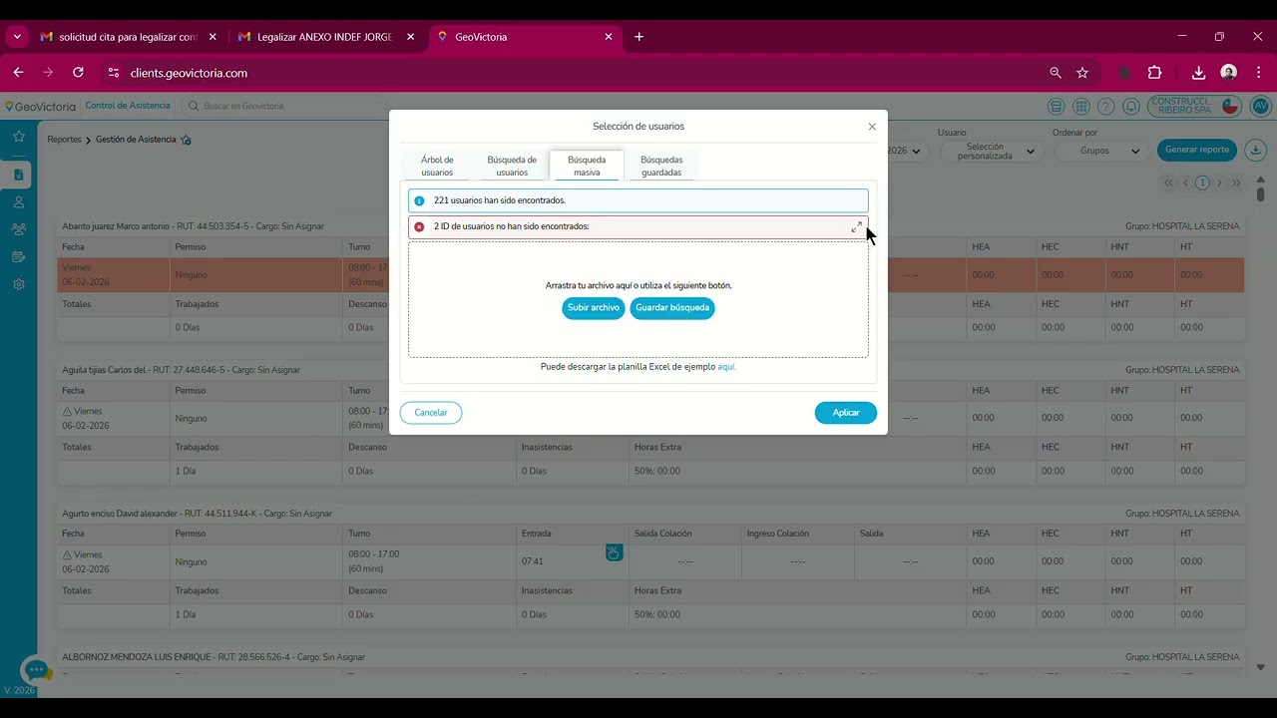Image resolution: width=1277 pixels, height=718 pixels.
Task: Switch to the Árbol de usuarios tab
Action: (437, 166)
